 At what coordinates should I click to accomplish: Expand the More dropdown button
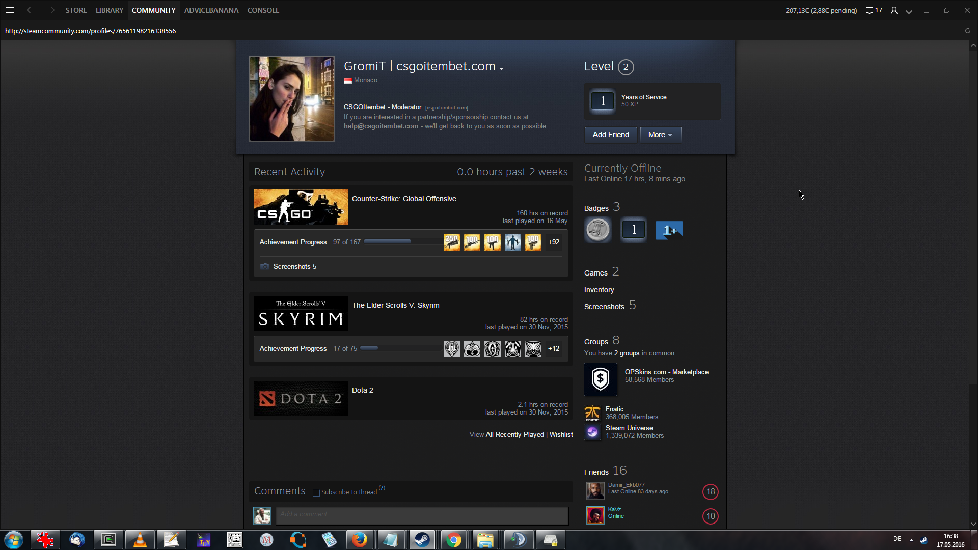tap(660, 135)
